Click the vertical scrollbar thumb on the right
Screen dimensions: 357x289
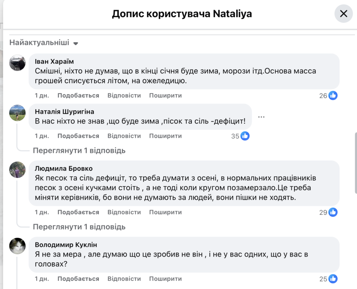[355, 162]
